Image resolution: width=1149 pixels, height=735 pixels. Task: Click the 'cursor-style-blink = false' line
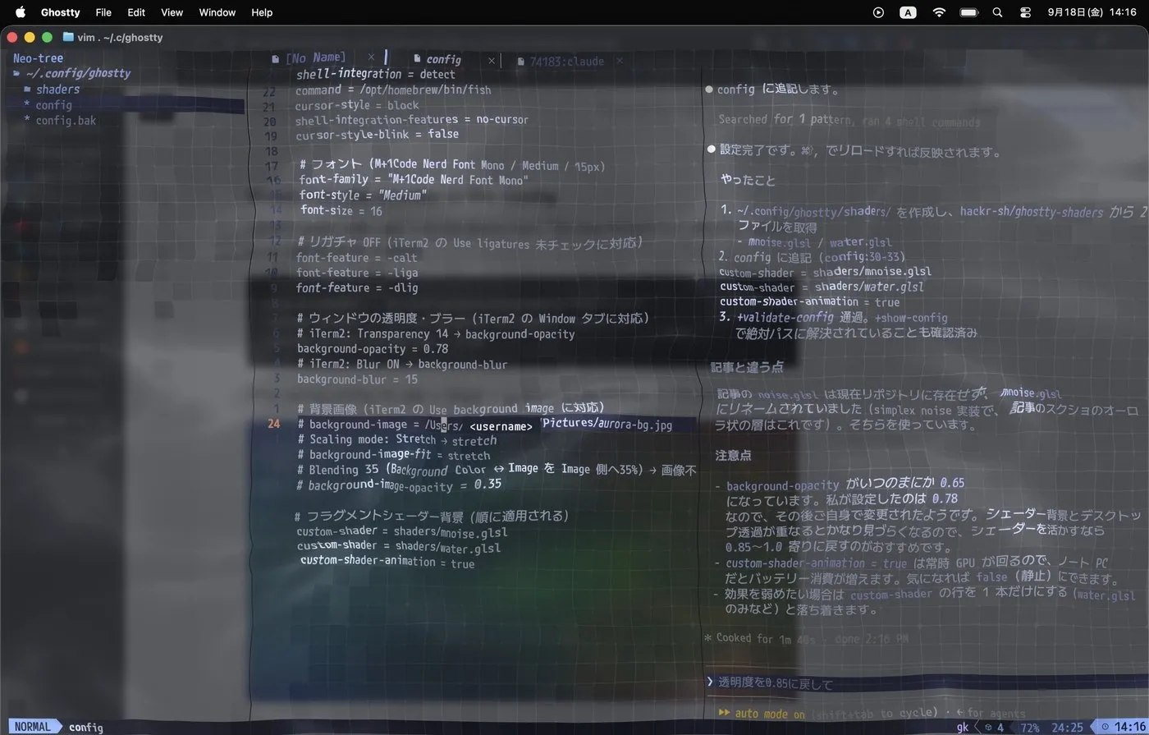pyautogui.click(x=377, y=135)
